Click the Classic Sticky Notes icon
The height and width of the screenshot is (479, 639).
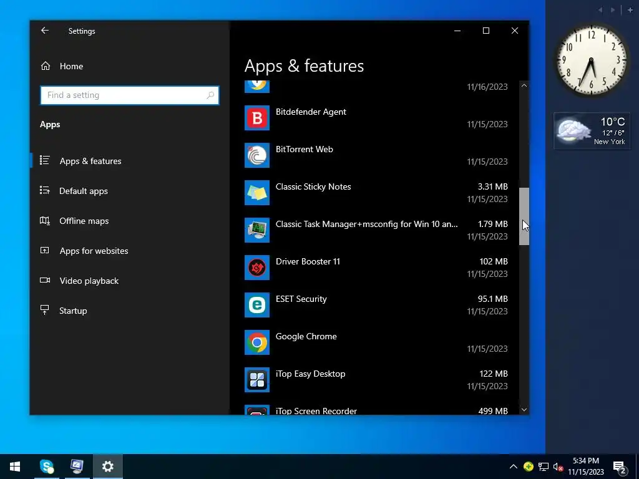tap(256, 193)
